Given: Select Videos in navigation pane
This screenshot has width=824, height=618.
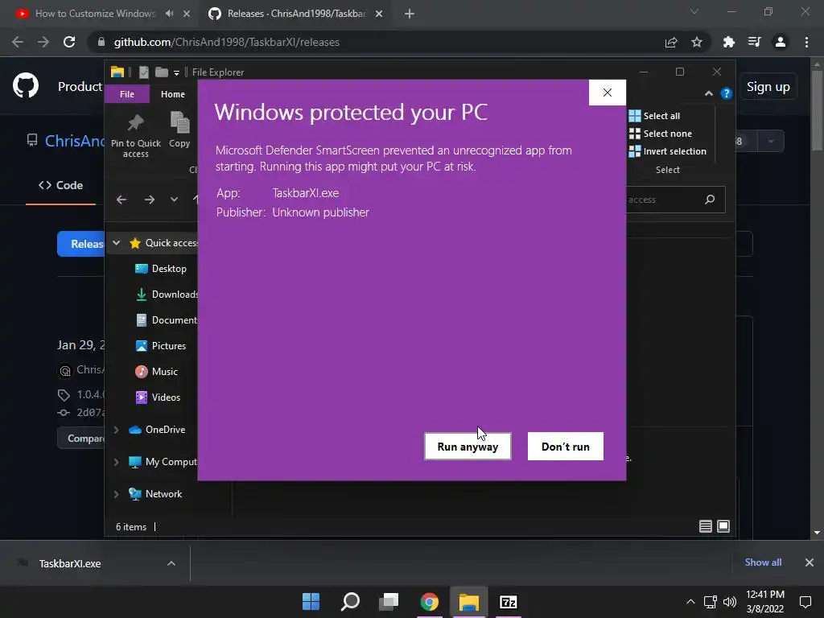Looking at the screenshot, I should click(158, 398).
